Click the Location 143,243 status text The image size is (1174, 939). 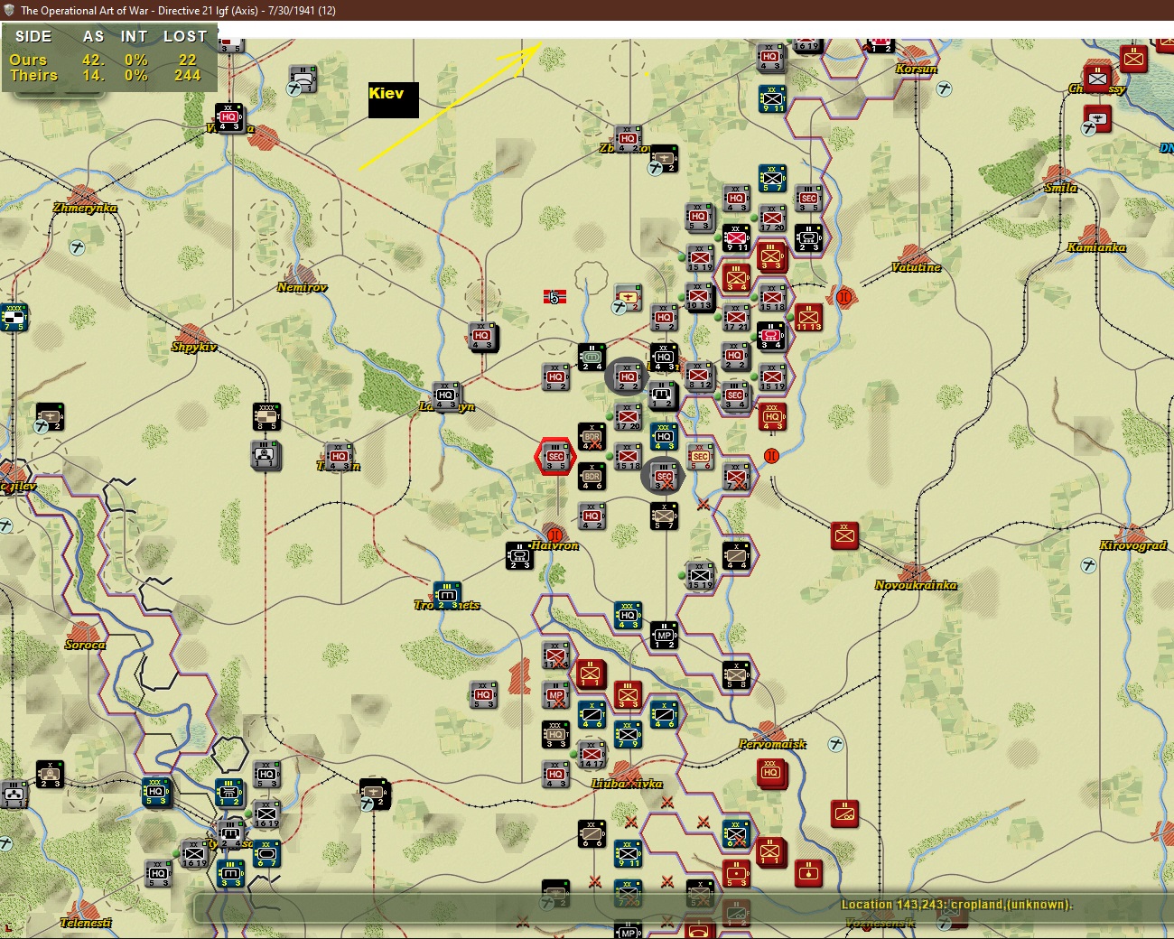[956, 905]
